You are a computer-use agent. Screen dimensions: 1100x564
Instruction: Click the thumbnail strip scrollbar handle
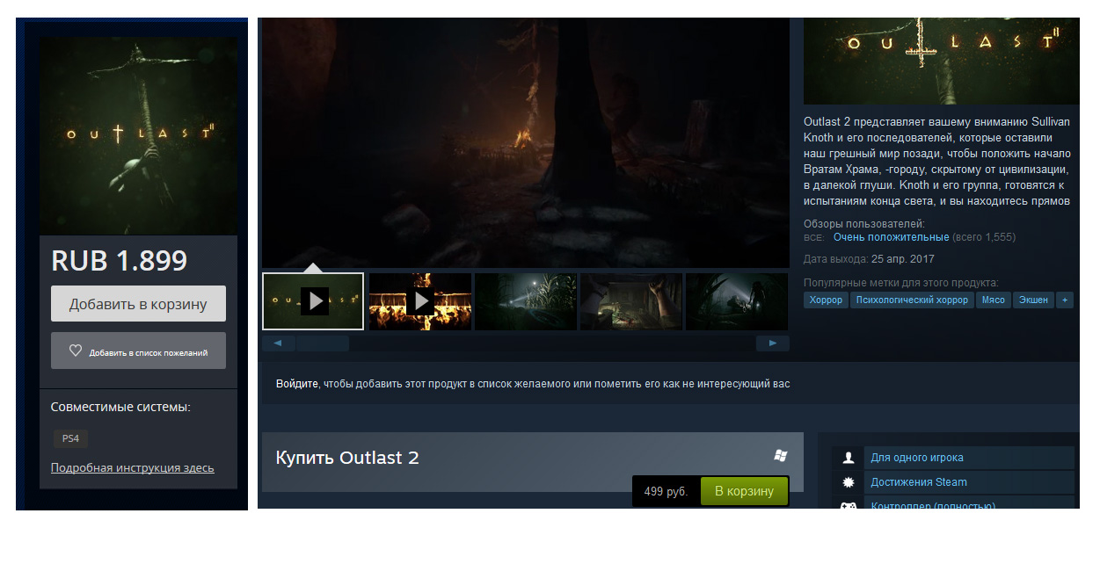pos(322,343)
